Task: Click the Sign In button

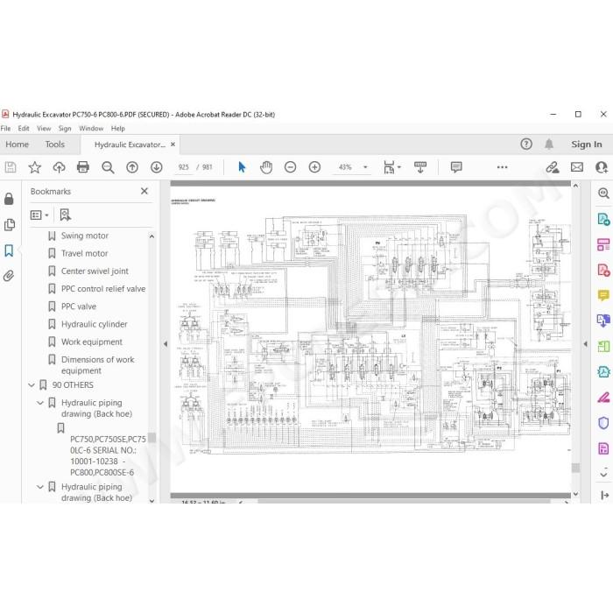Action: (587, 144)
